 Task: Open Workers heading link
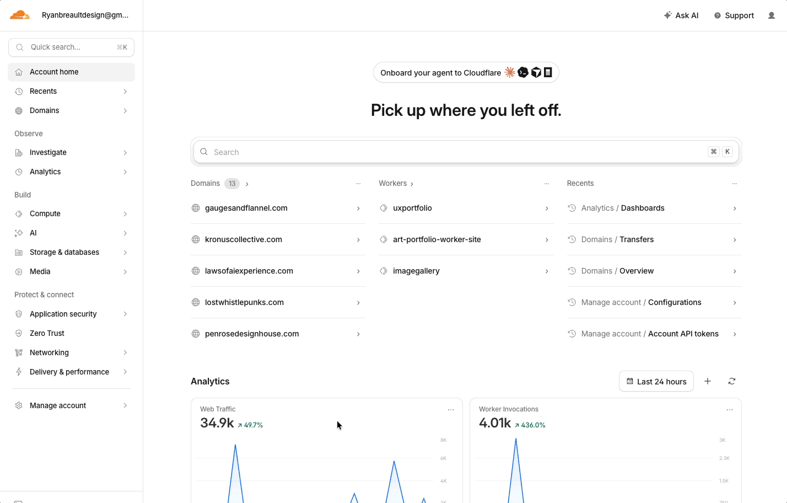[x=396, y=184]
